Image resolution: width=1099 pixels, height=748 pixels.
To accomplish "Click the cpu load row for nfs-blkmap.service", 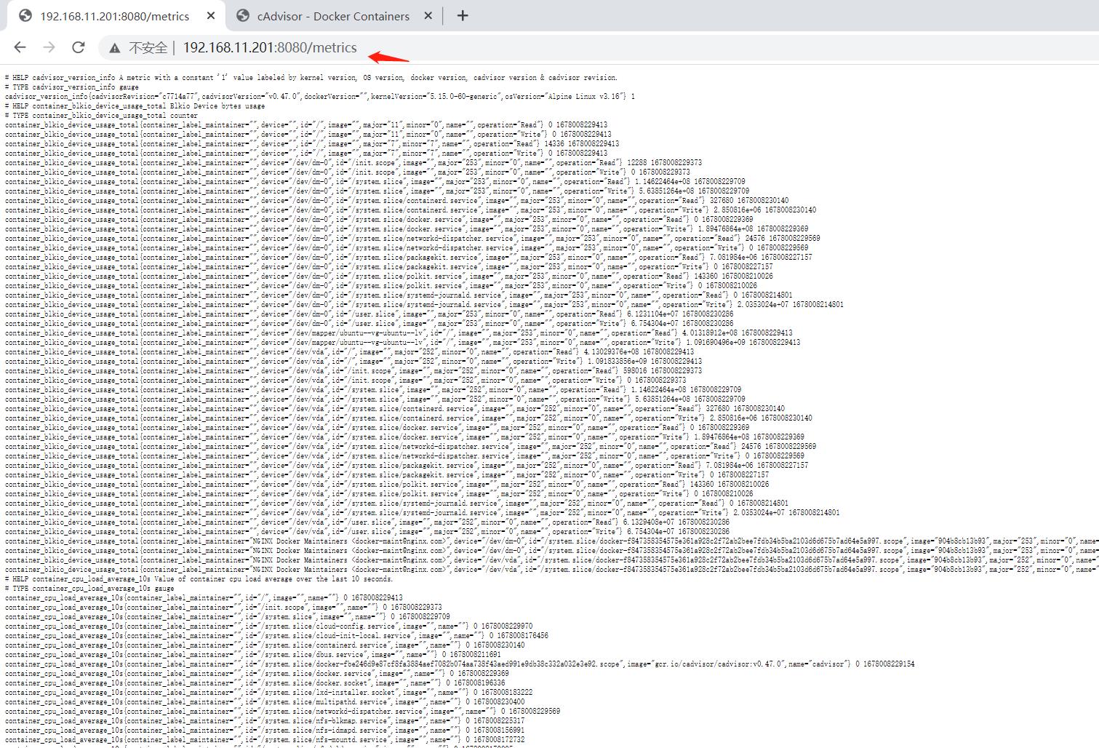I will (x=265, y=720).
